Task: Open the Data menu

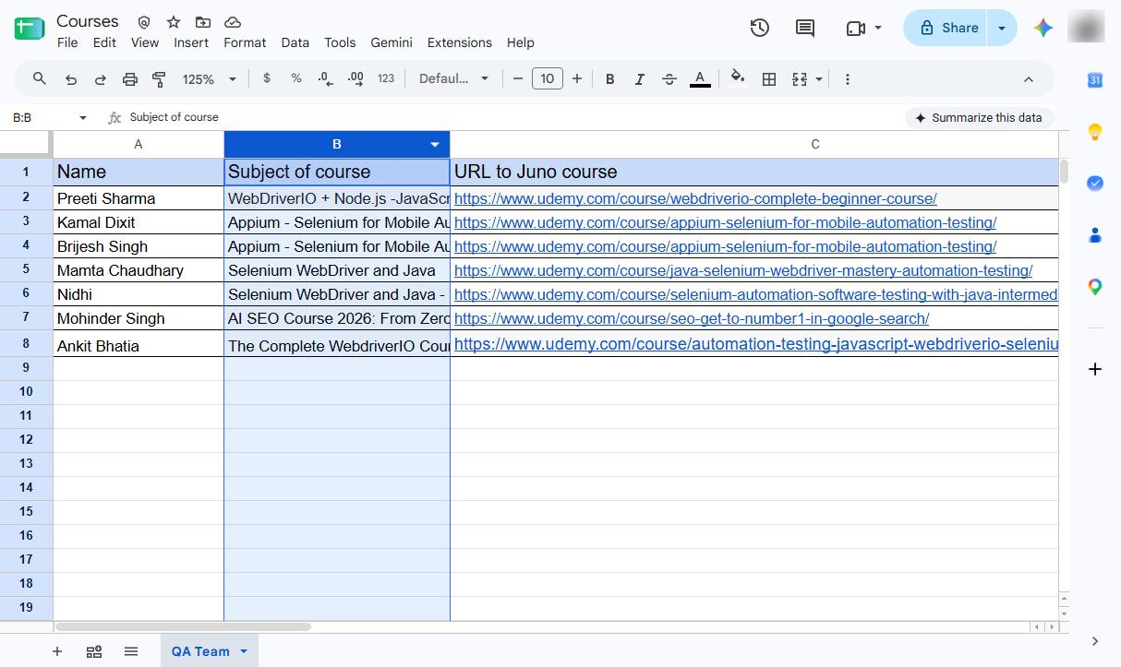Action: point(295,42)
